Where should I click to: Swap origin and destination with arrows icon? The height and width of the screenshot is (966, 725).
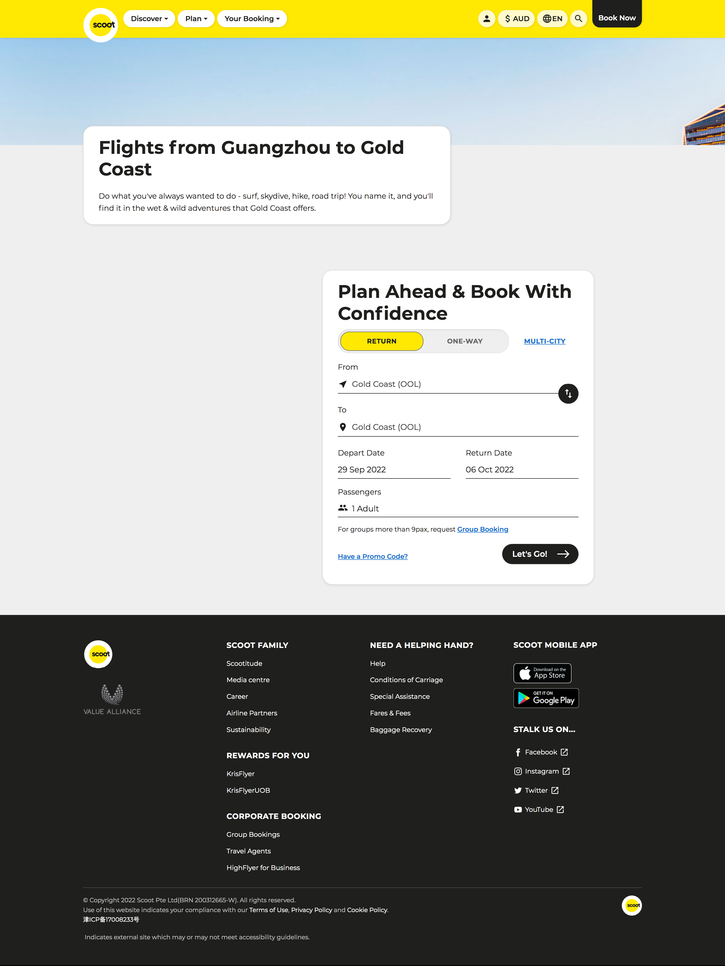click(568, 393)
